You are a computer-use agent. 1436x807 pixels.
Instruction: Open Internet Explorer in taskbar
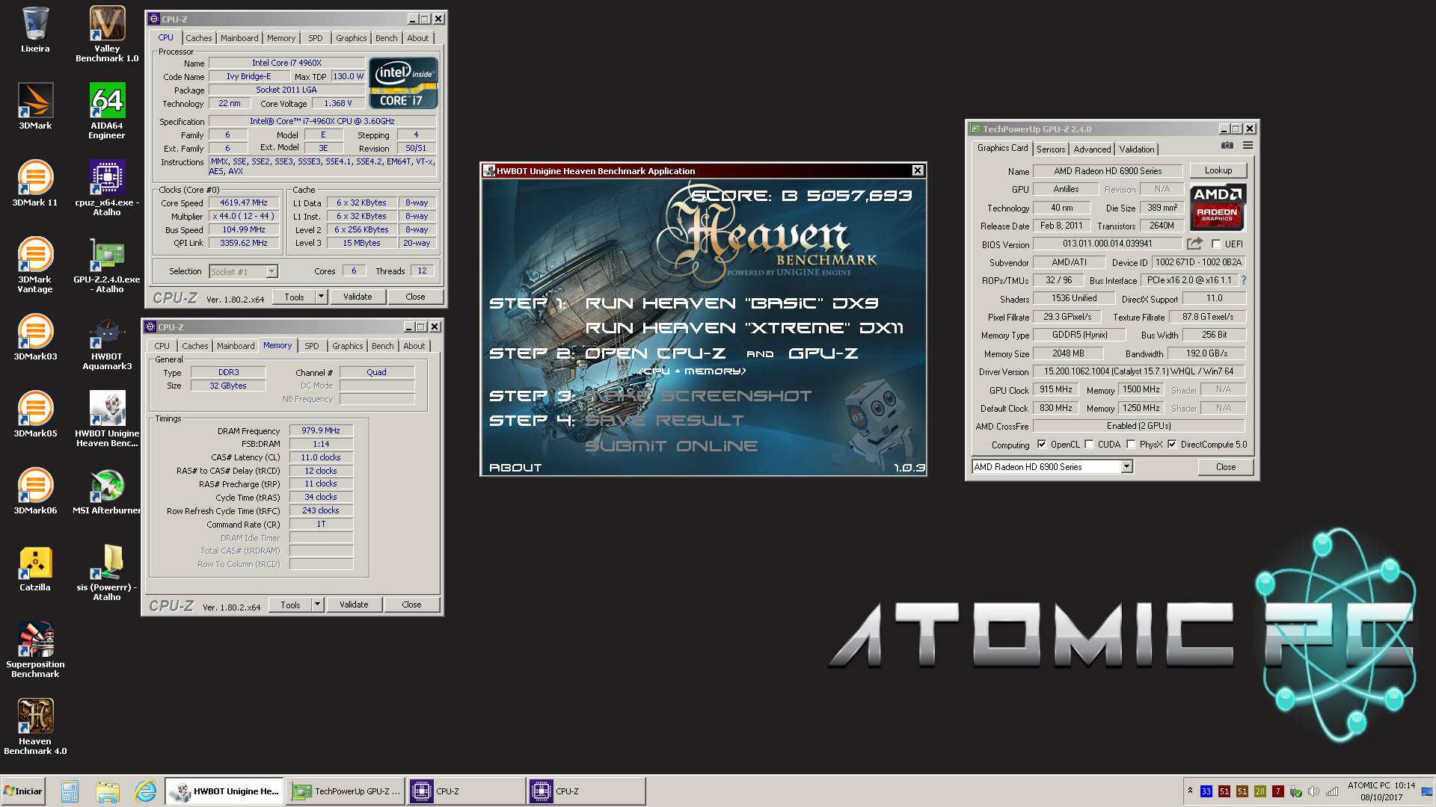coord(146,791)
